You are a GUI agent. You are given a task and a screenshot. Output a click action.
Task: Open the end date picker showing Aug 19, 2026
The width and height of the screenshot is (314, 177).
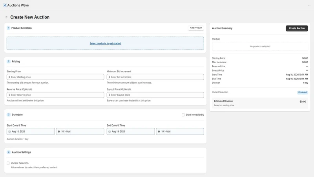pyautogui.click(x=131, y=131)
